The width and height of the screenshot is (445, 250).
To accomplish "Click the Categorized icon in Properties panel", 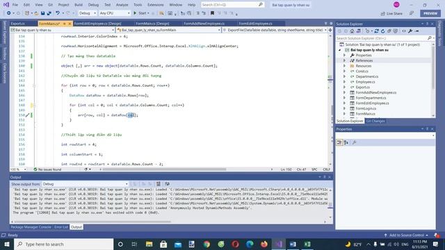I will click(x=339, y=142).
